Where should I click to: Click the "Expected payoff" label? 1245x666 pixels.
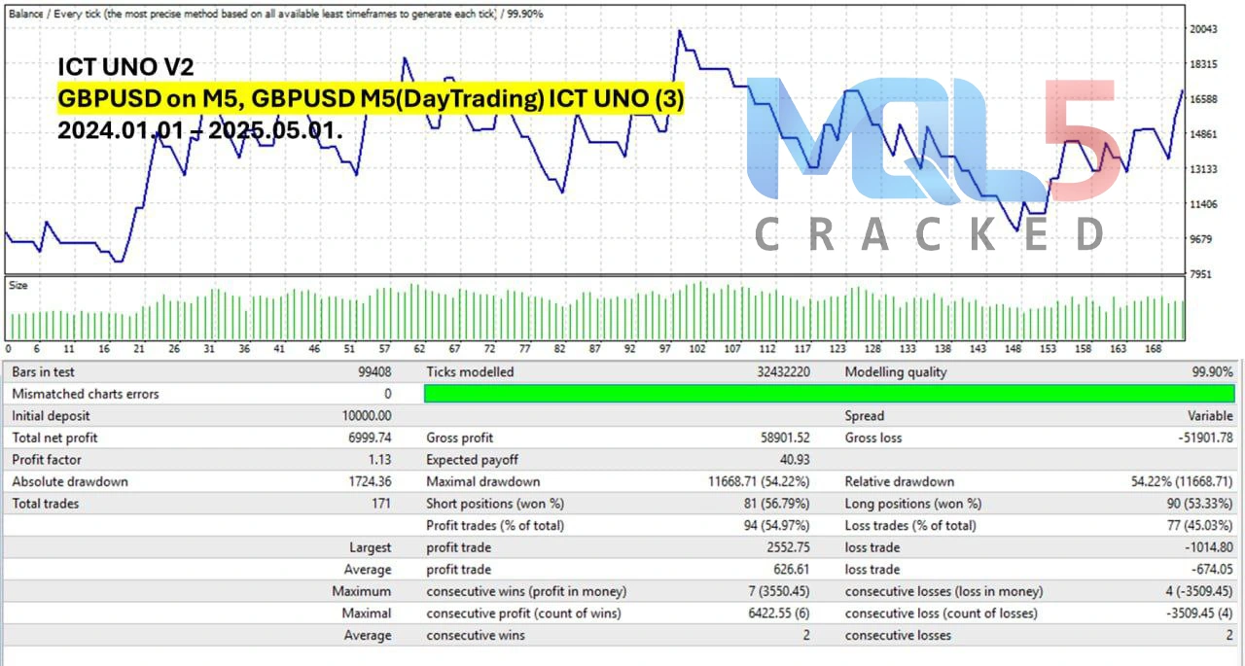tap(473, 459)
